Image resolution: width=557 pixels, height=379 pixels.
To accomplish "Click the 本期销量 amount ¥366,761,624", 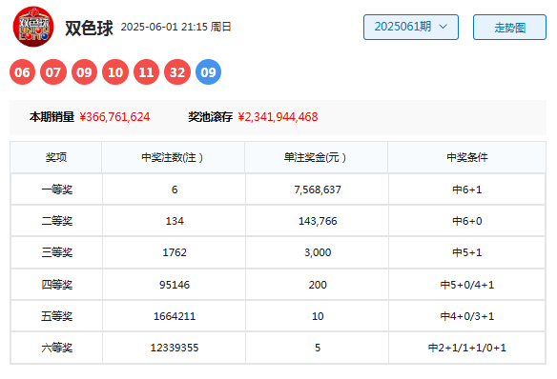I will 114,117.
